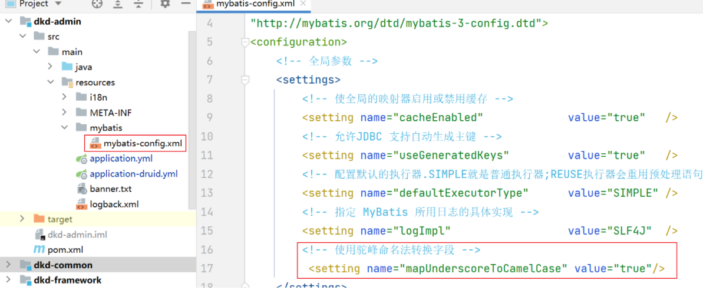Click the useGeneratedKeys setting name

[451, 155]
